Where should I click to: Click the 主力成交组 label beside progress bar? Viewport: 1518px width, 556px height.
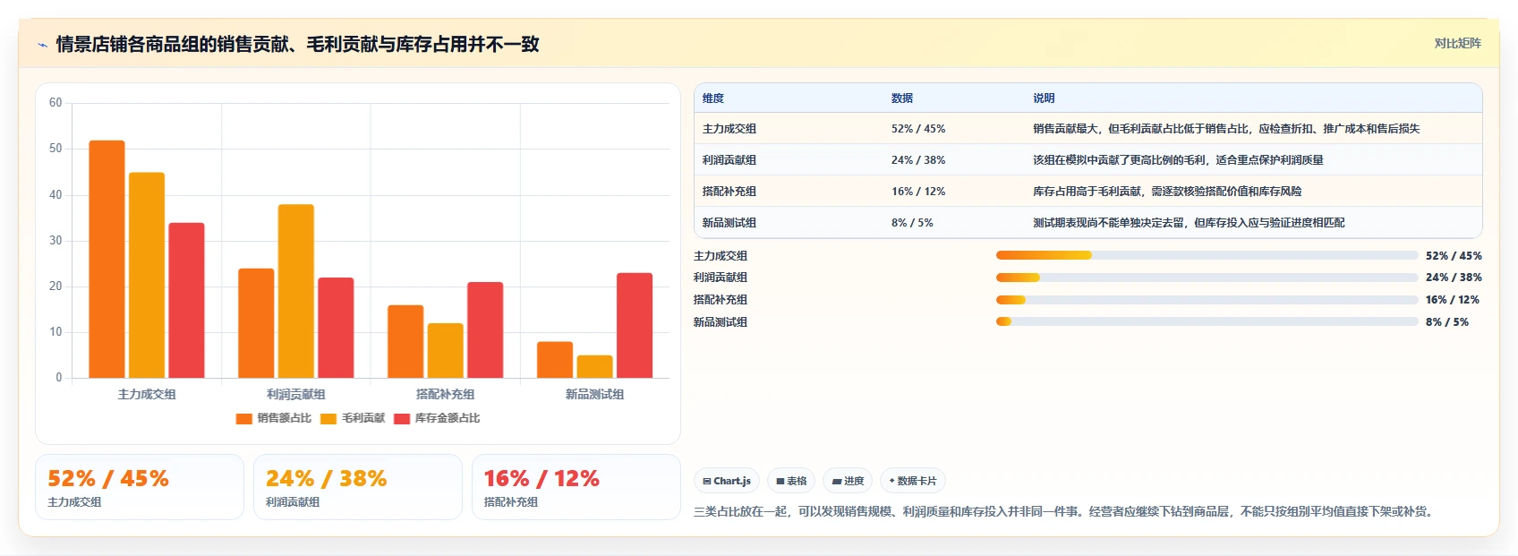(721, 256)
